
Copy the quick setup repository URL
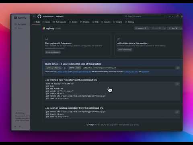pos(178,68)
